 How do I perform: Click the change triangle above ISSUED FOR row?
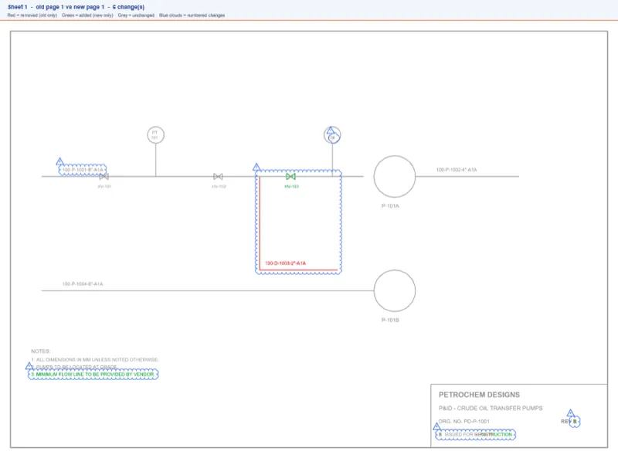pos(436,426)
